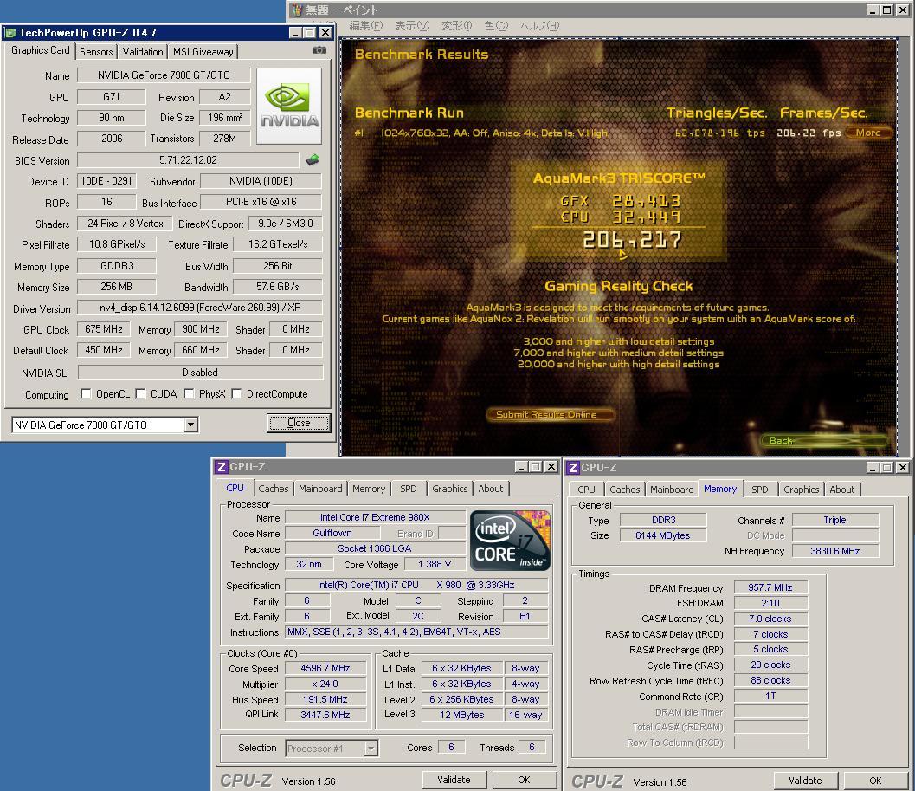
Task: Select the Graphics Card tab in GPU-Z
Action: (41, 50)
